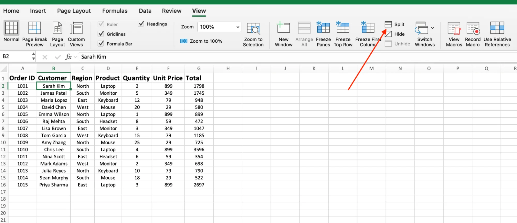Viewport: 517px width, 223px height.
Task: Click Use Relative References
Action: 497,34
